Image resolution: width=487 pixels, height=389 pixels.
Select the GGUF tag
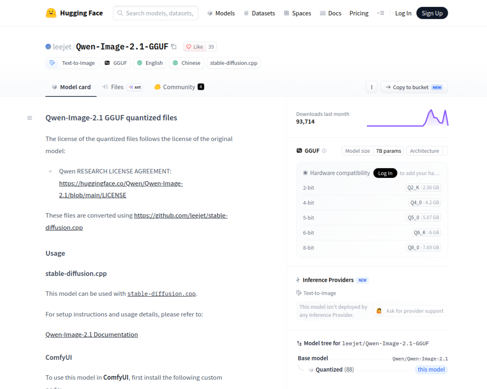pos(116,63)
